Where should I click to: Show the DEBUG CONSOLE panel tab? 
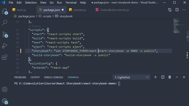pos(53,77)
